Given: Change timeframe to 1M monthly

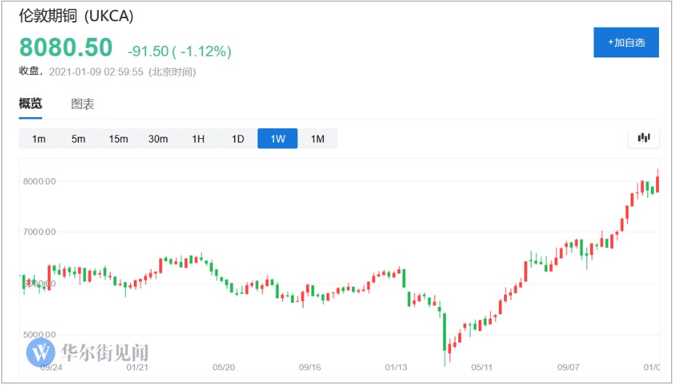Looking at the screenshot, I should click(317, 139).
